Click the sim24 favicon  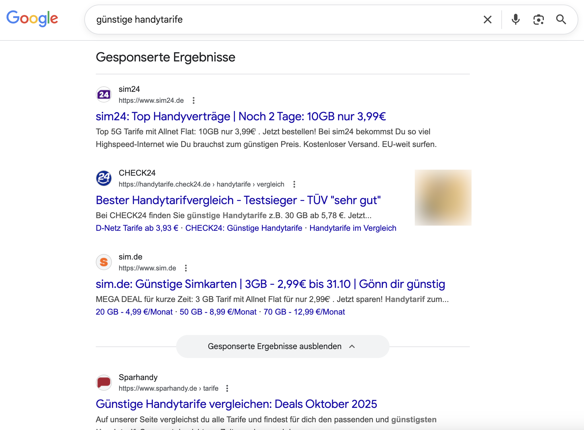click(x=104, y=94)
